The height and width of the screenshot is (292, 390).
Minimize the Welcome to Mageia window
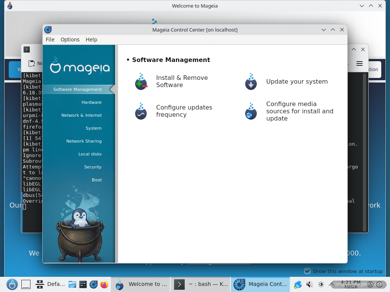[x=362, y=6]
